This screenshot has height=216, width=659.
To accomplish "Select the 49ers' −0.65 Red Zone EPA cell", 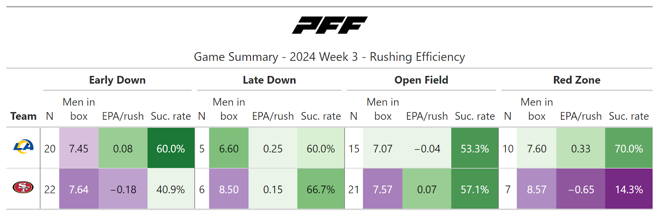I will 581,189.
